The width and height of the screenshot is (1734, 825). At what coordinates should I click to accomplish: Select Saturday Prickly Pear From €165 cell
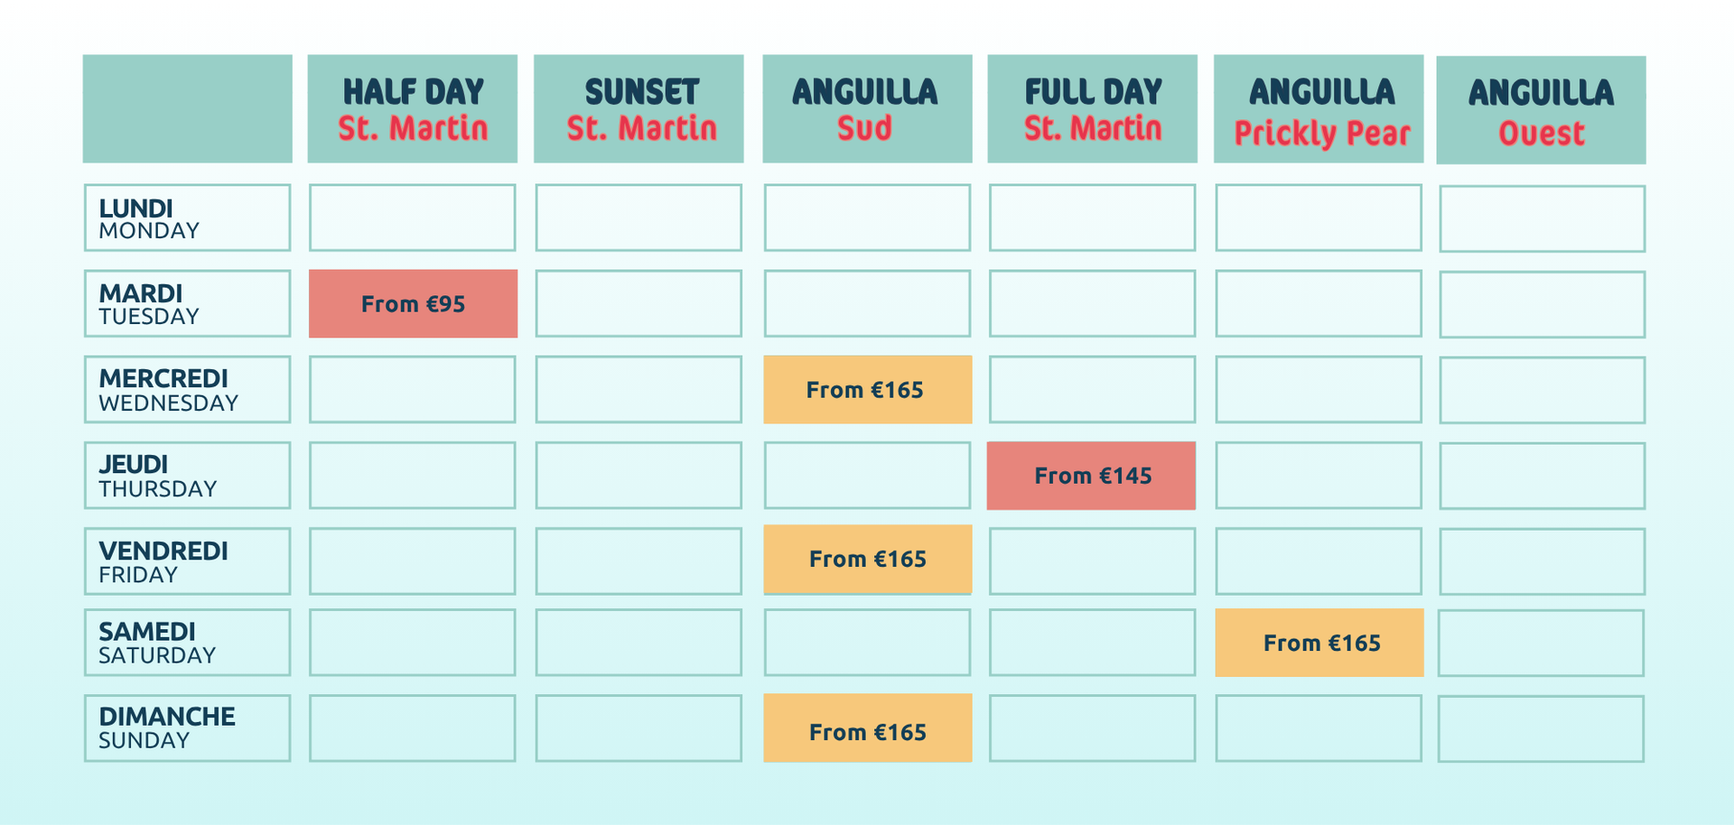1319,643
